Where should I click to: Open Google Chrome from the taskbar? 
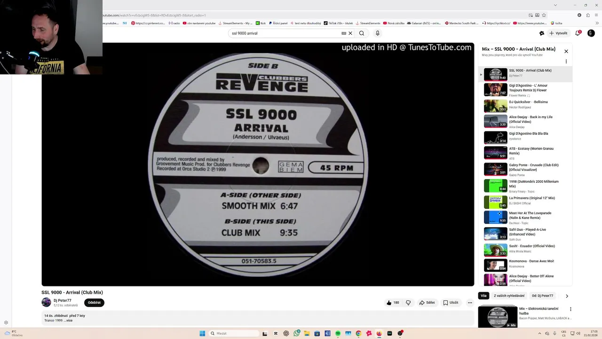[358, 333]
